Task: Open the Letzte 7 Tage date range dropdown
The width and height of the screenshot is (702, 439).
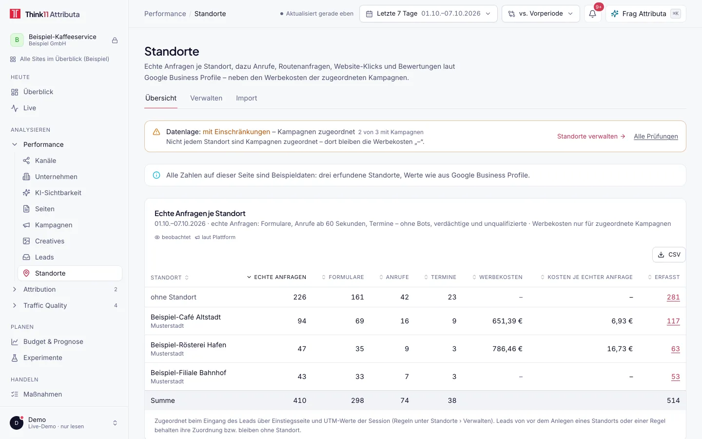Action: 428,14
